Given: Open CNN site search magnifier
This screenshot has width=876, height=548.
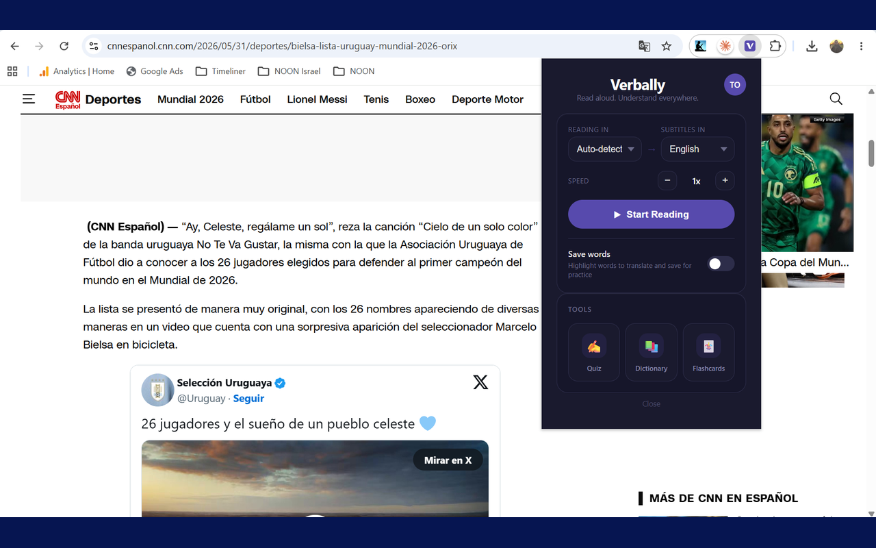Looking at the screenshot, I should pyautogui.click(x=836, y=99).
